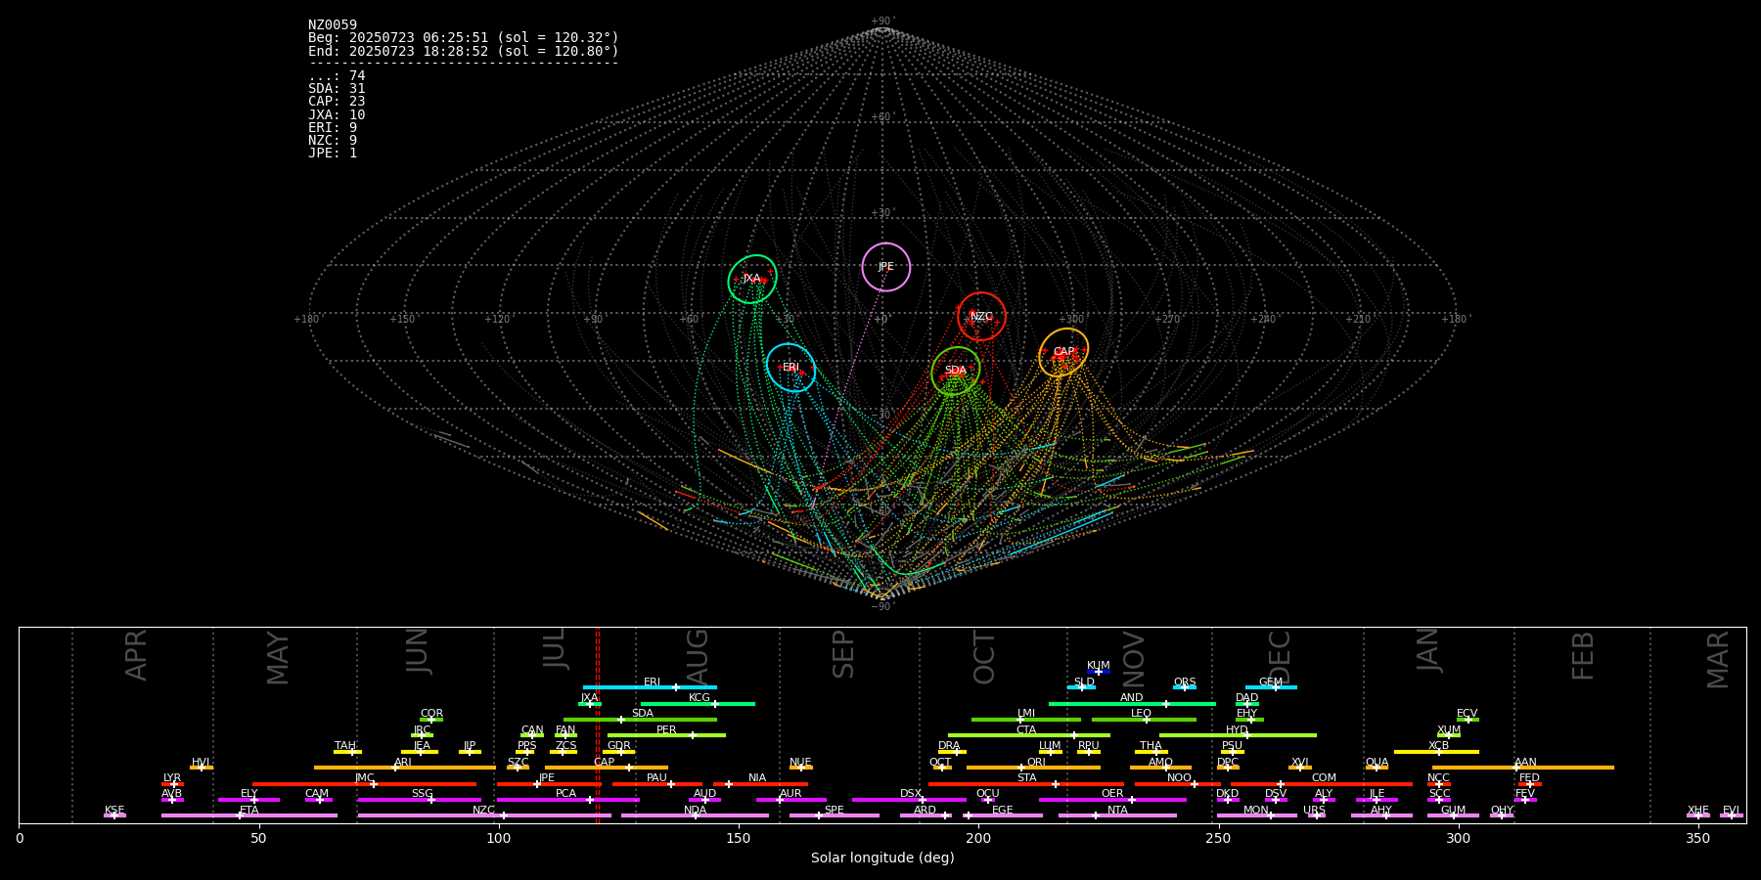Click the ETA shower bar in timeline
Screen dimensions: 1761x880
point(249,815)
